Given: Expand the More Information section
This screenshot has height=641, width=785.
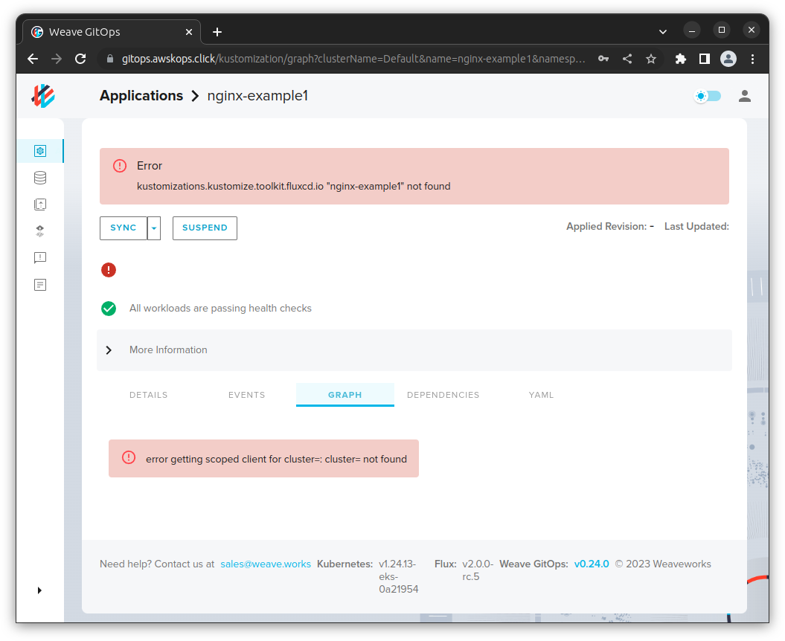Looking at the screenshot, I should point(414,350).
